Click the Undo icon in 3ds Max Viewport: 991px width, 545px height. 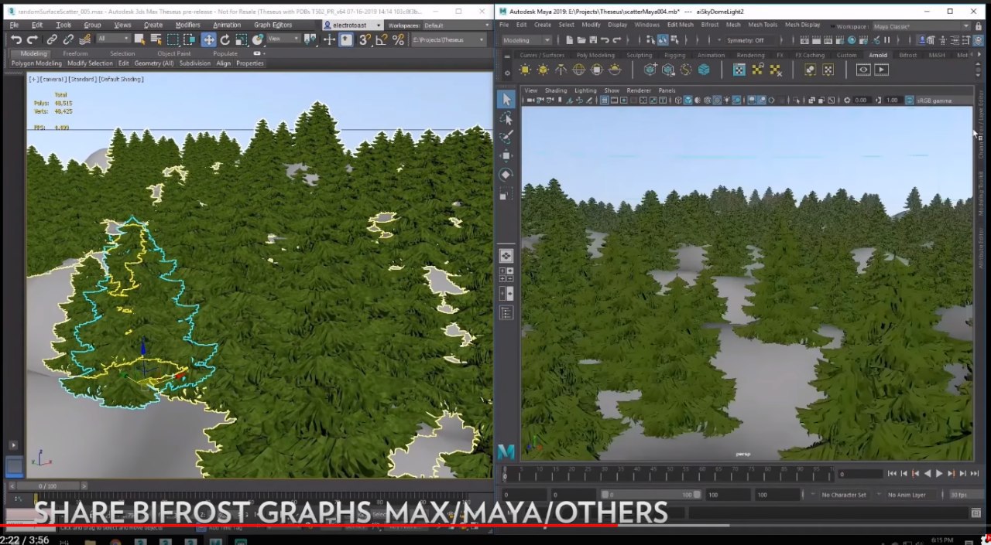pos(16,40)
